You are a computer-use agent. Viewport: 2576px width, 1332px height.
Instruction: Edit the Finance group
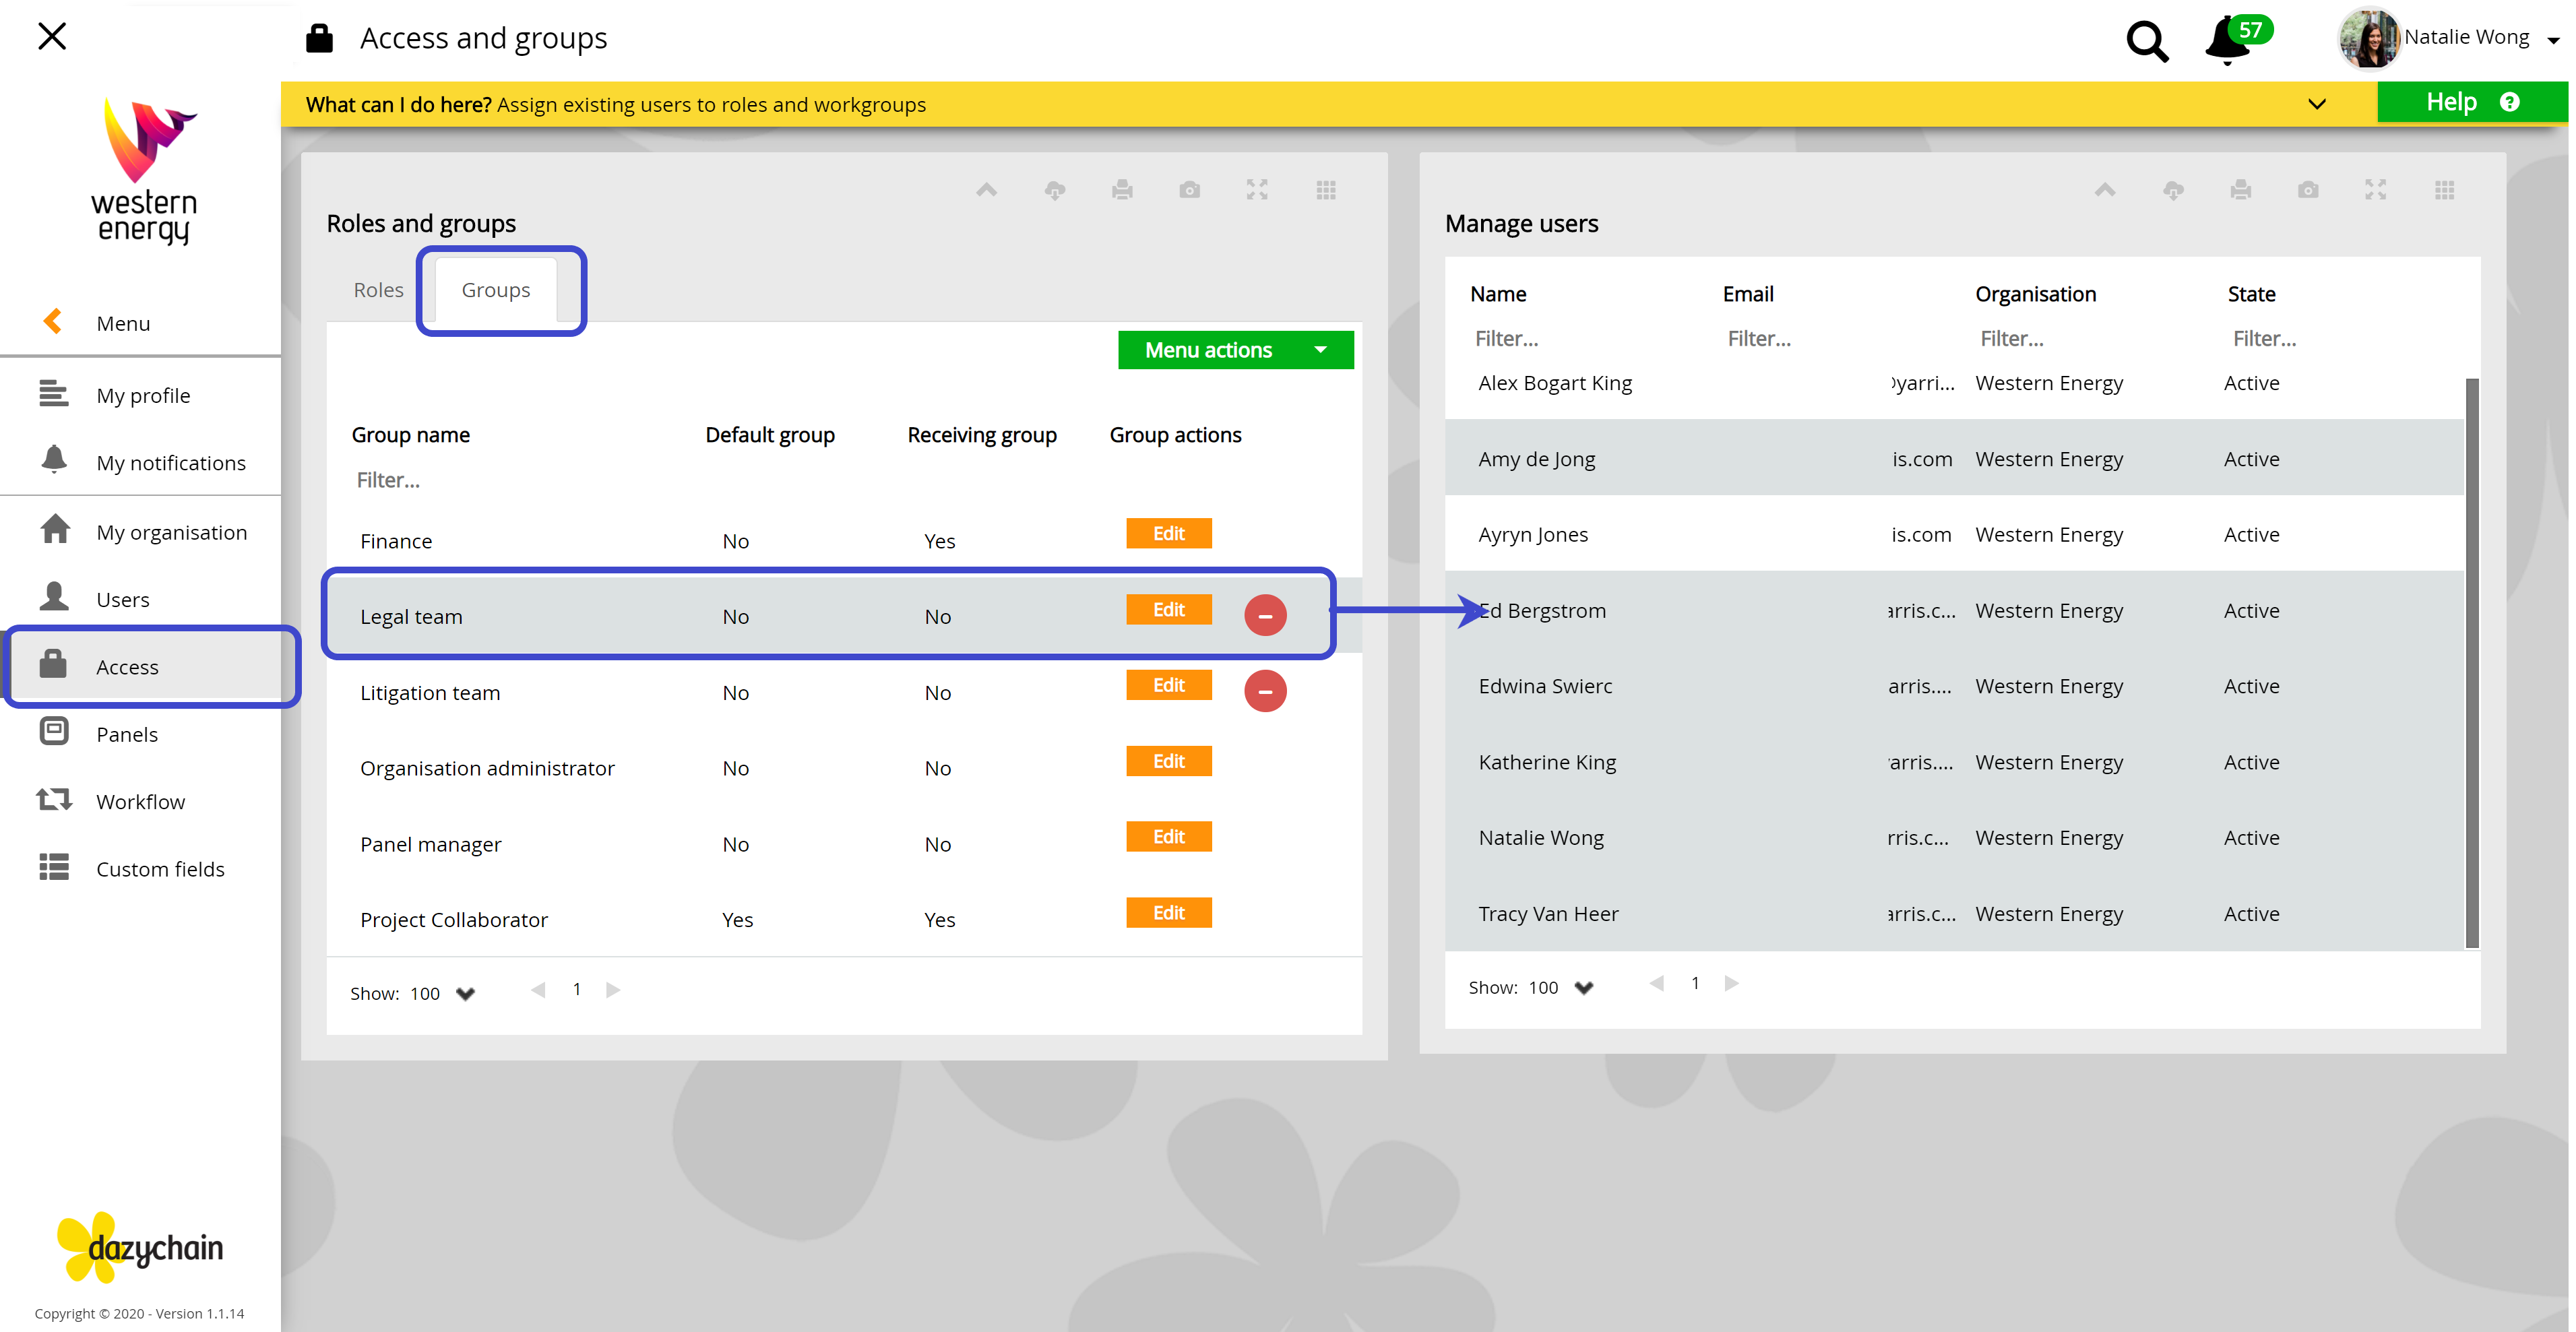(1168, 533)
